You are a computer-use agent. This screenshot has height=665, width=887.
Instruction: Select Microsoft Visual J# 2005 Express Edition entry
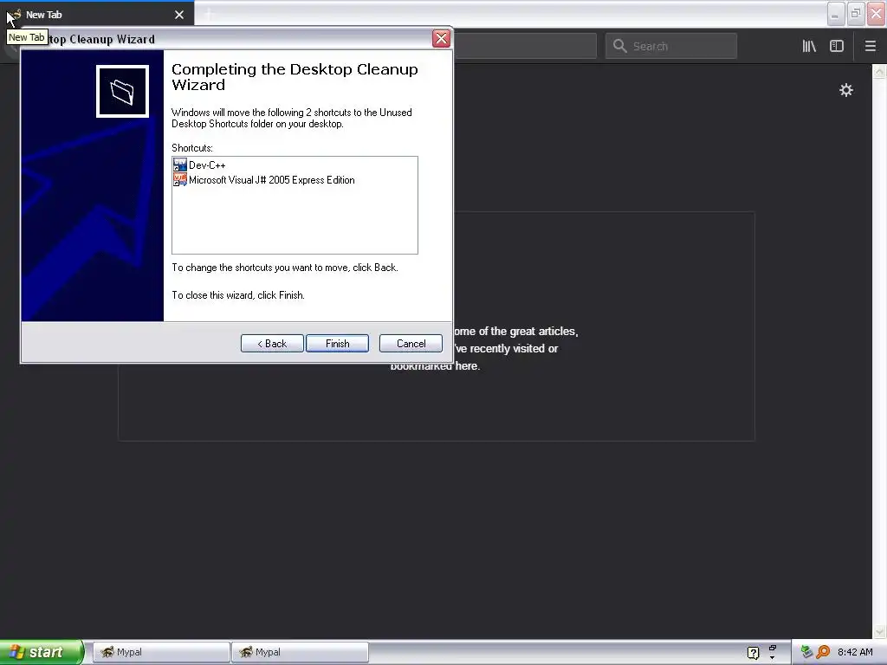pyautogui.click(x=264, y=180)
